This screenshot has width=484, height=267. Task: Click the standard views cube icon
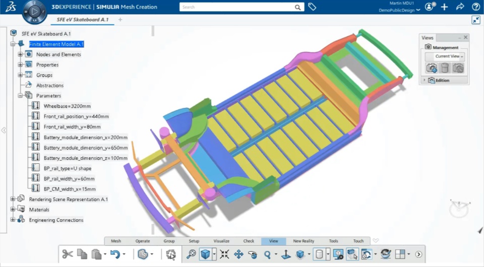[x=300, y=254]
